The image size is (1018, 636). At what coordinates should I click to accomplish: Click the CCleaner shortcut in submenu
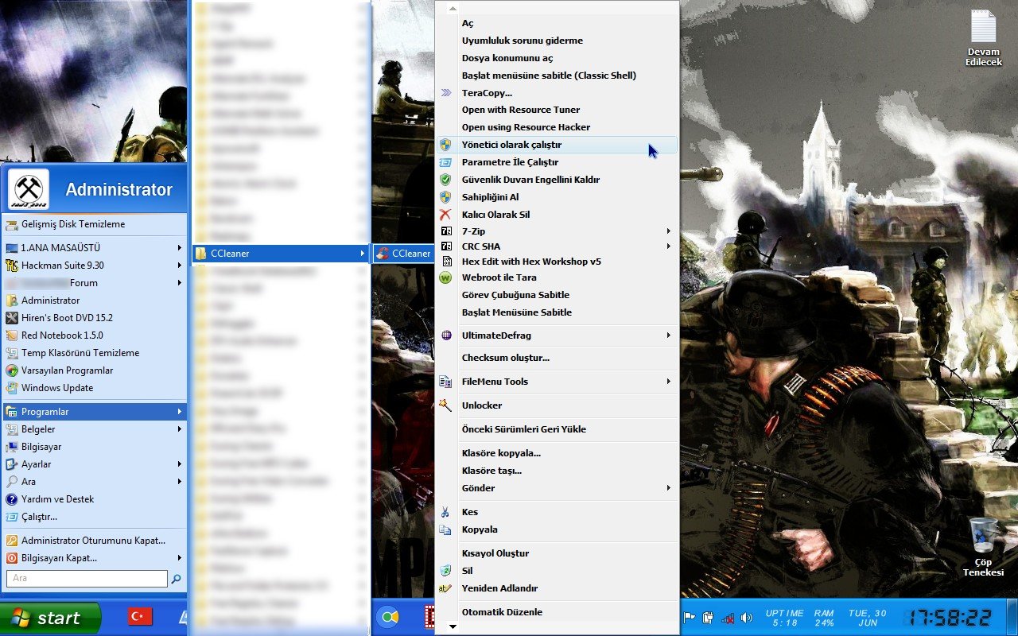tap(403, 254)
